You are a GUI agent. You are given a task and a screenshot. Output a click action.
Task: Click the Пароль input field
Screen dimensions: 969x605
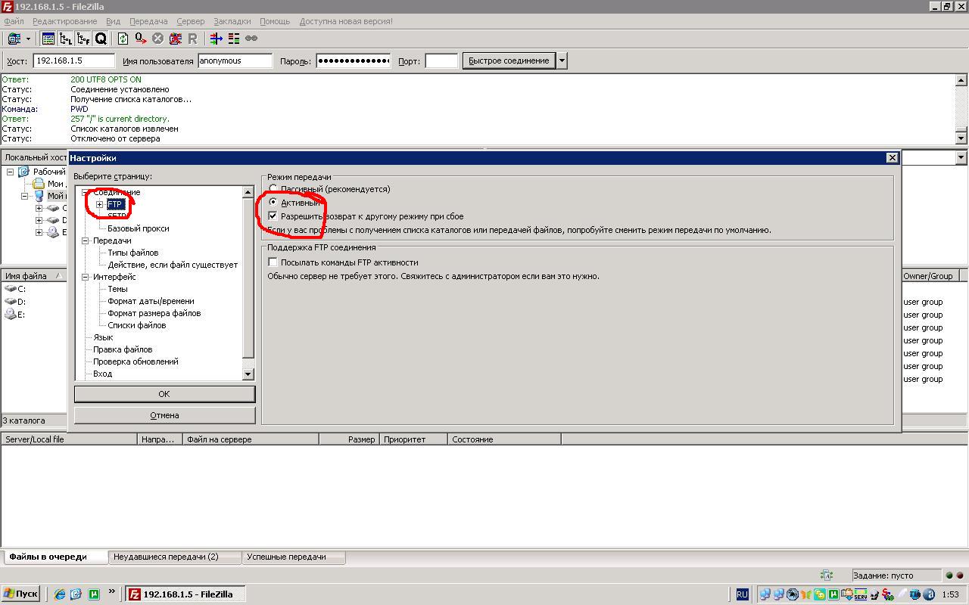353,60
